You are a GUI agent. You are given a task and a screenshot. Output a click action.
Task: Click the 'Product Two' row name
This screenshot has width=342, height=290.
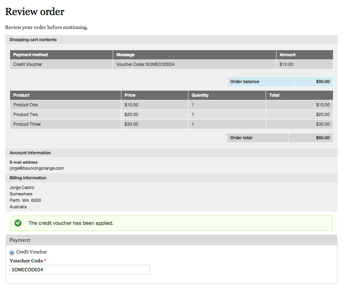pyautogui.click(x=25, y=115)
